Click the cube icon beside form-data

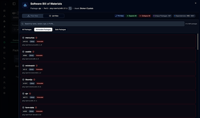pyautogui.click(x=23, y=107)
